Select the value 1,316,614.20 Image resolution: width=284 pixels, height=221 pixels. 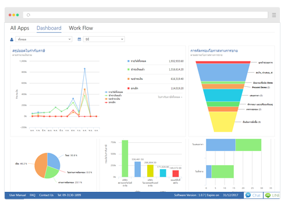[x=176, y=69]
